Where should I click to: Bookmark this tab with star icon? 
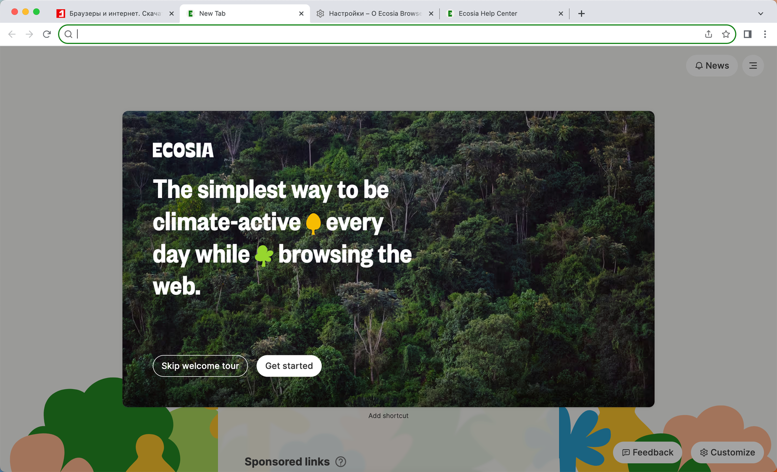click(x=726, y=34)
